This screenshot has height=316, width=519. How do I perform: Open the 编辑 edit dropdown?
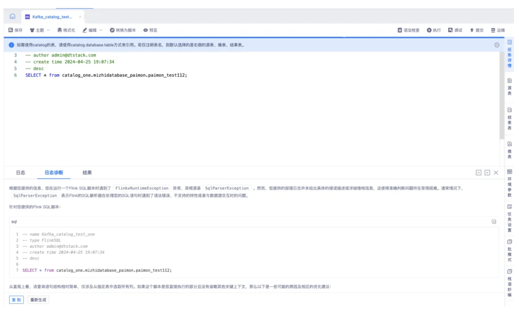93,30
